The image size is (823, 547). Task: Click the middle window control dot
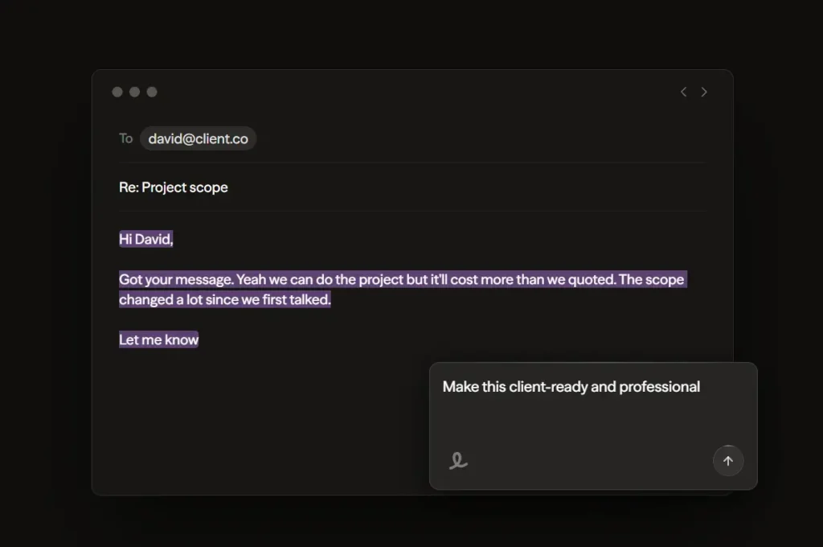[134, 92]
